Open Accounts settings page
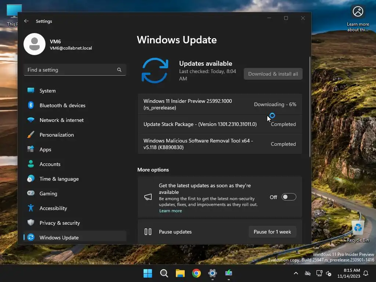The height and width of the screenshot is (282, 376). coord(75,164)
